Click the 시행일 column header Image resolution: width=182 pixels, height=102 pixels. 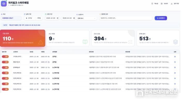43,52
